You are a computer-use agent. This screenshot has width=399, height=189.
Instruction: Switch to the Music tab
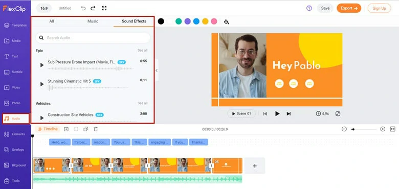[93, 21]
